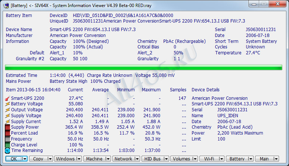The height and width of the screenshot is (166, 289).
Task: Expand the Network button dropdown arrow
Action: coord(137,159)
